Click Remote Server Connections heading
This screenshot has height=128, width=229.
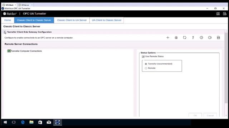point(21,44)
